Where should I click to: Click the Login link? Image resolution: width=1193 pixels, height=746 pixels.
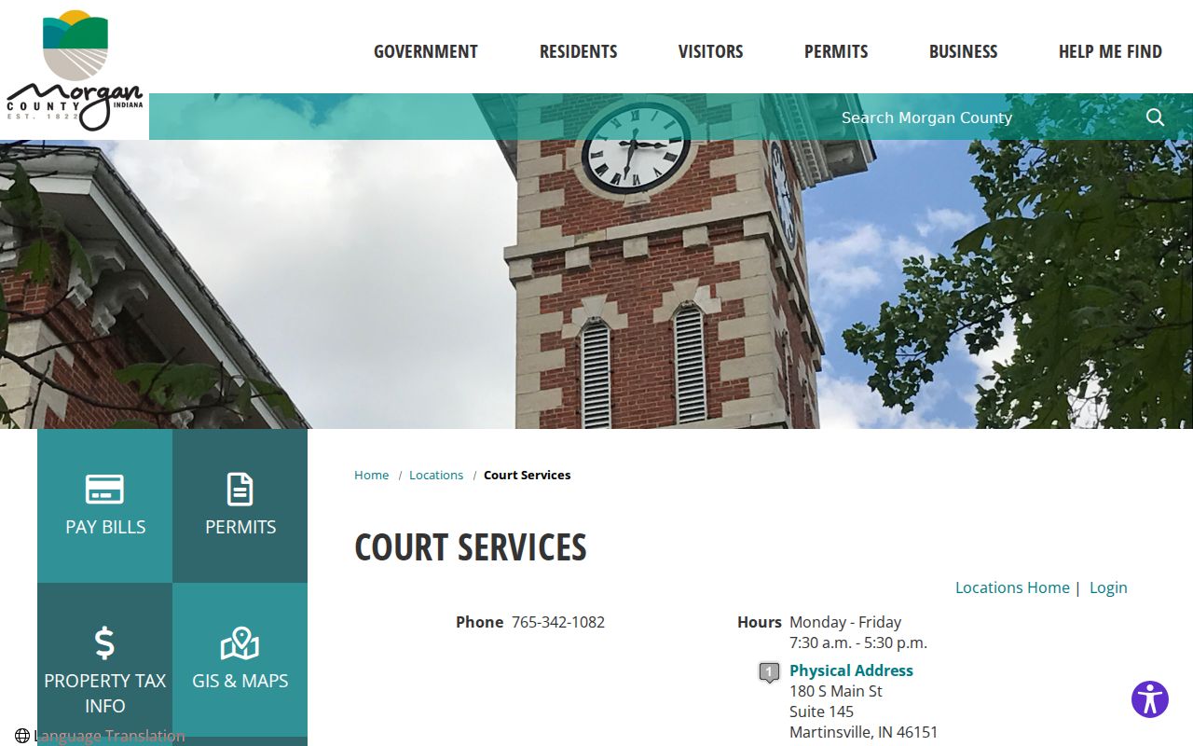[1108, 587]
